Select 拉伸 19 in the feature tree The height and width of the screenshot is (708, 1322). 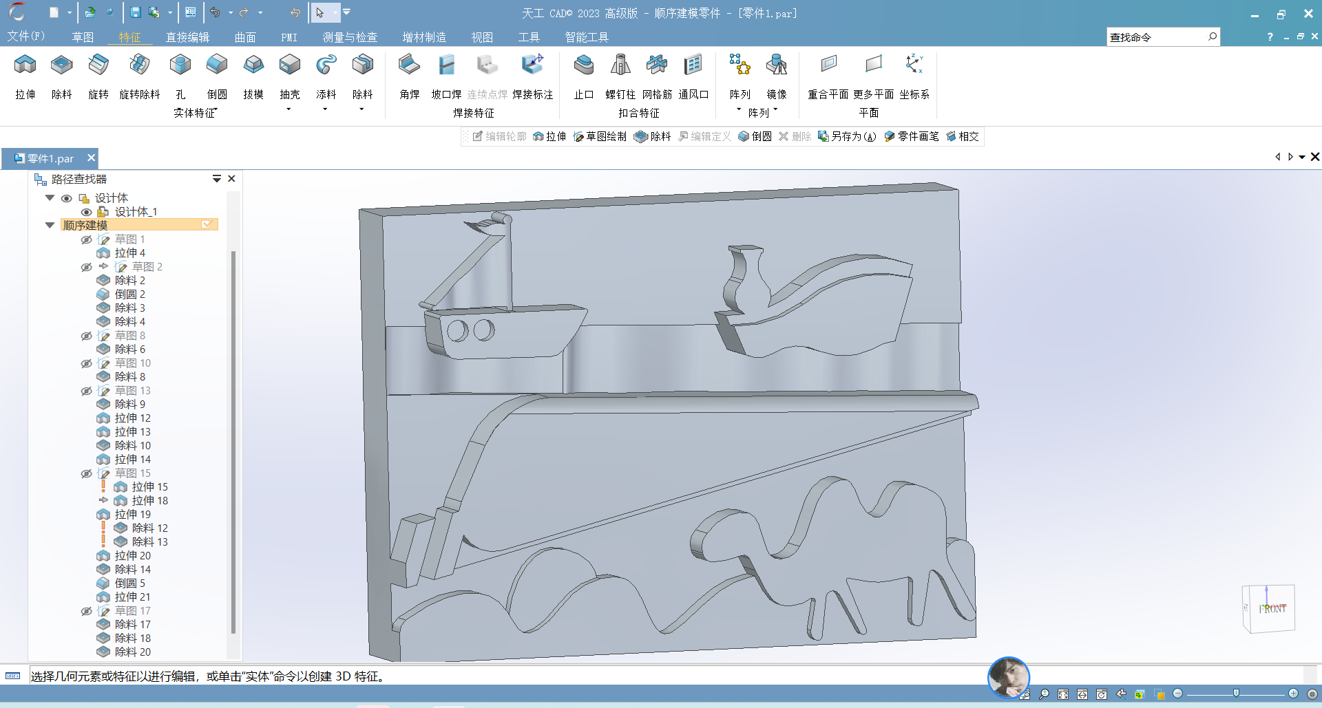[133, 514]
